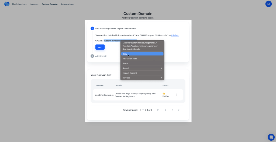Select Inspect Element in context menu

142,73
